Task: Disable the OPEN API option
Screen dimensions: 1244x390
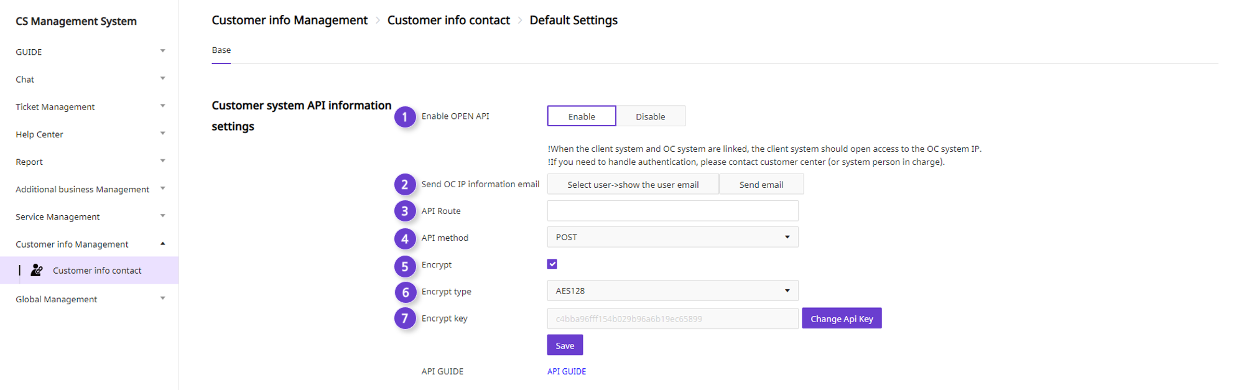Action: coord(651,116)
